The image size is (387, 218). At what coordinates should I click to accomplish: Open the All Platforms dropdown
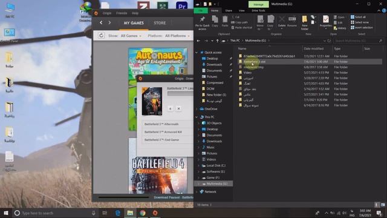pos(177,36)
